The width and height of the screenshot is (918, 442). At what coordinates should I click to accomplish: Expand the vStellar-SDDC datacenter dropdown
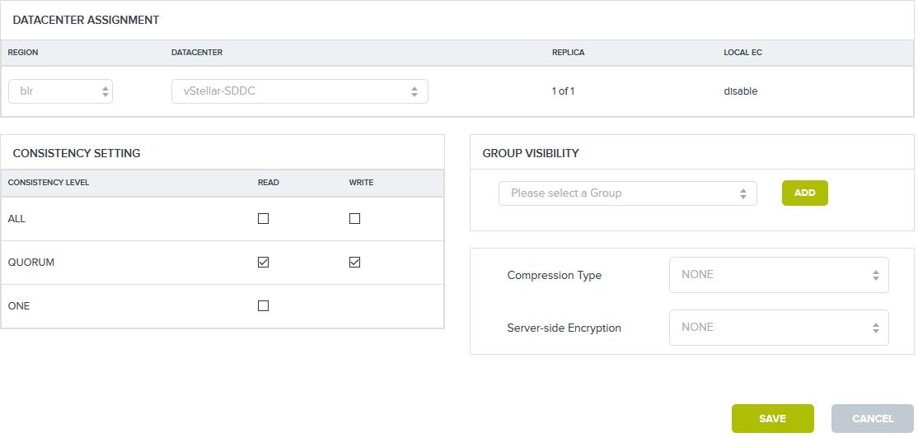tap(299, 91)
